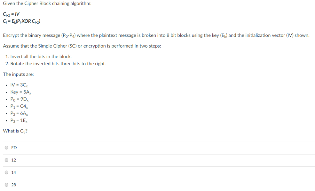315x191 pixels.
Task: Click the radio button next to ED
Action: point(6,147)
